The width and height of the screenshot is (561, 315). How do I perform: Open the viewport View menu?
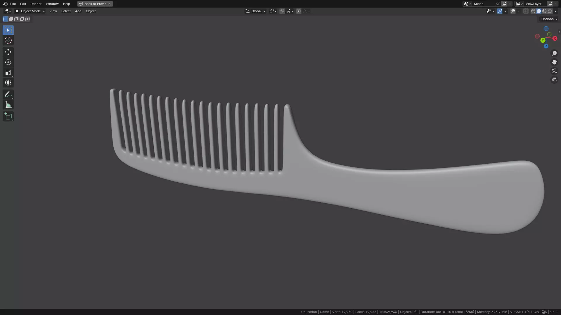click(53, 11)
